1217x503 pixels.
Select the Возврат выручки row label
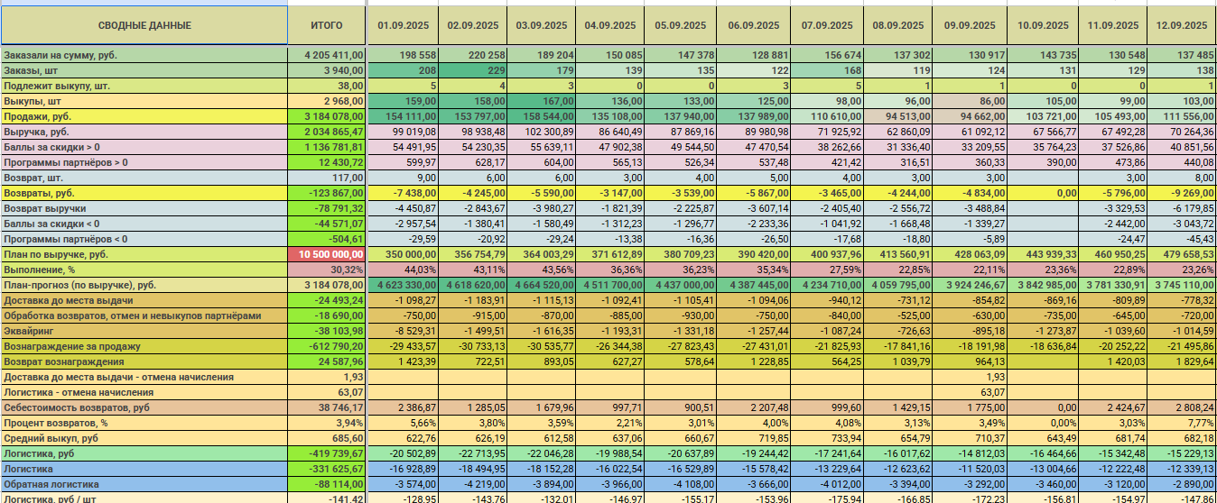(x=144, y=208)
